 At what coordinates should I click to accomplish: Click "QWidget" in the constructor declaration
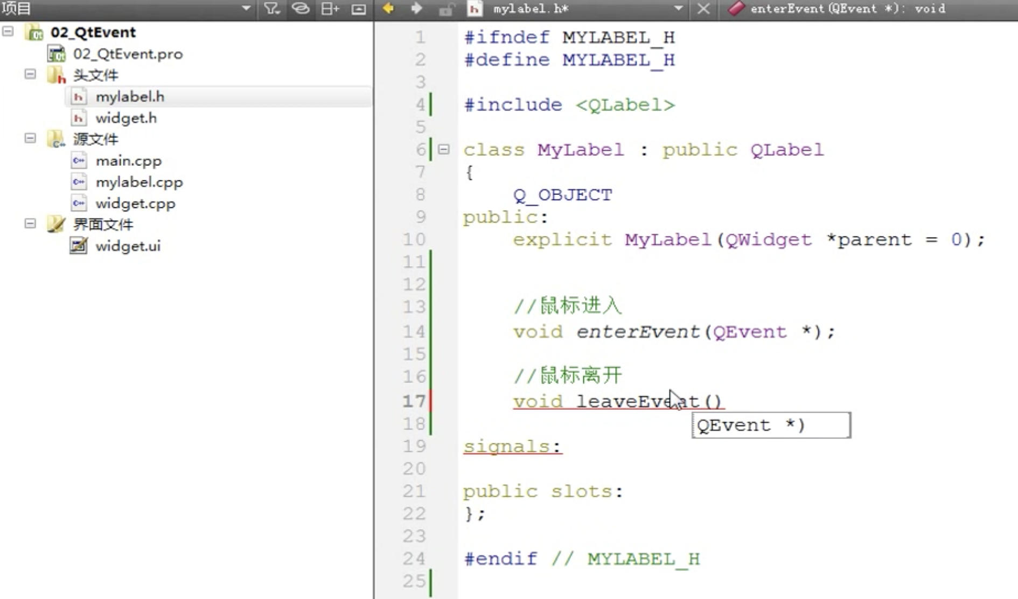[769, 240]
